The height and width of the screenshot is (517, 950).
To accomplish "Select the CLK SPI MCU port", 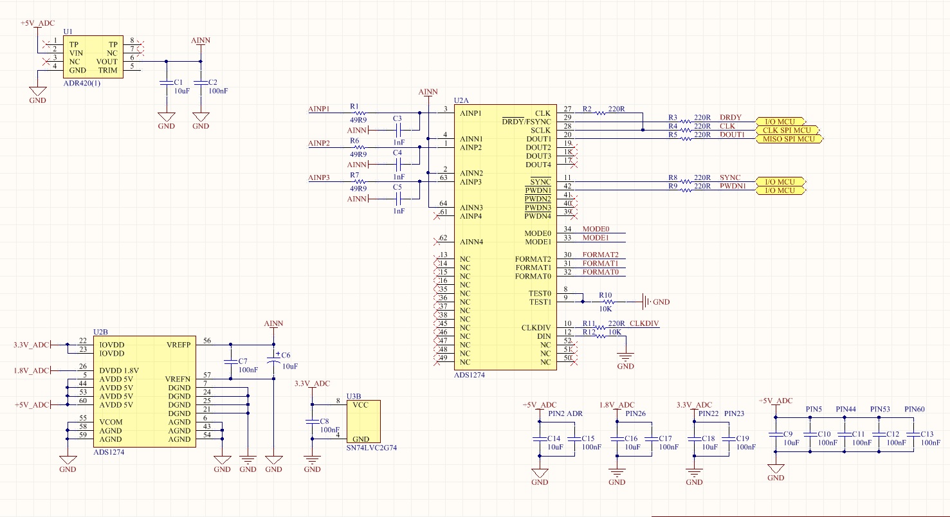I will (787, 130).
